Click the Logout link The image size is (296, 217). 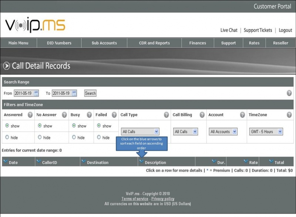(285, 30)
